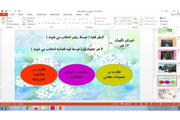The image size is (180, 120).
Task: Open Align Text dropdown
Action: 99,21
